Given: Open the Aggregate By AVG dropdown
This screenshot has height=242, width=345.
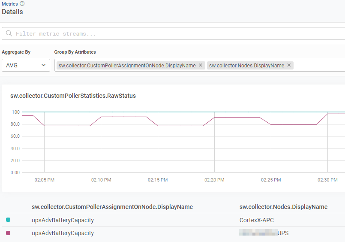Looking at the screenshot, I should coord(25,65).
